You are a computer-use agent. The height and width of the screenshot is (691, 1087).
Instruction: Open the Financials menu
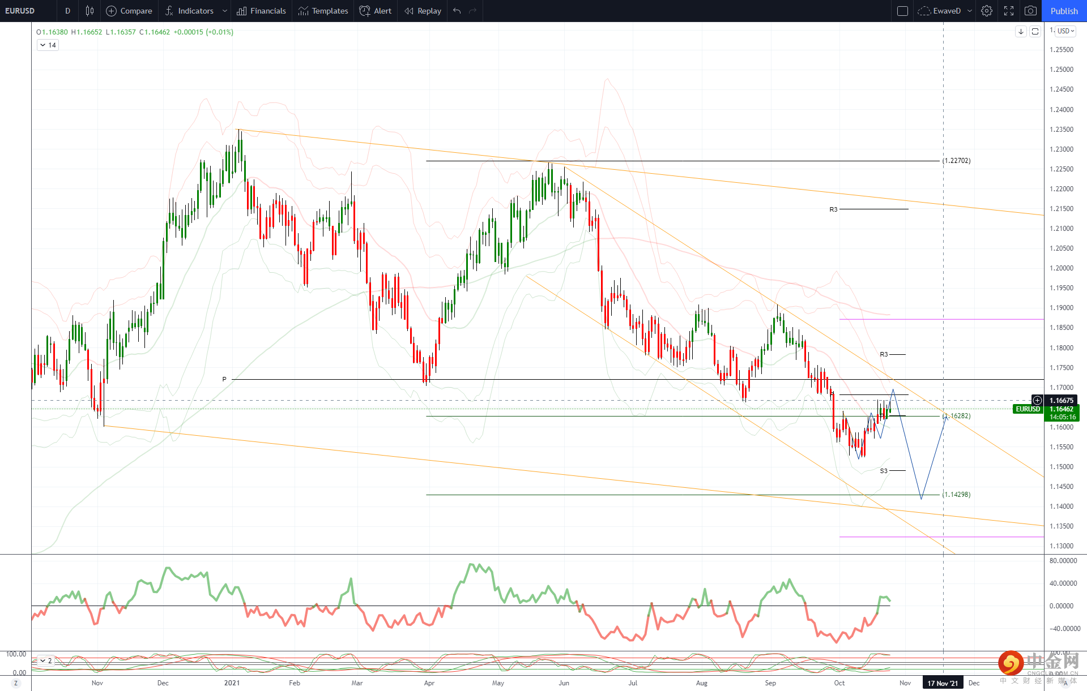(x=262, y=11)
